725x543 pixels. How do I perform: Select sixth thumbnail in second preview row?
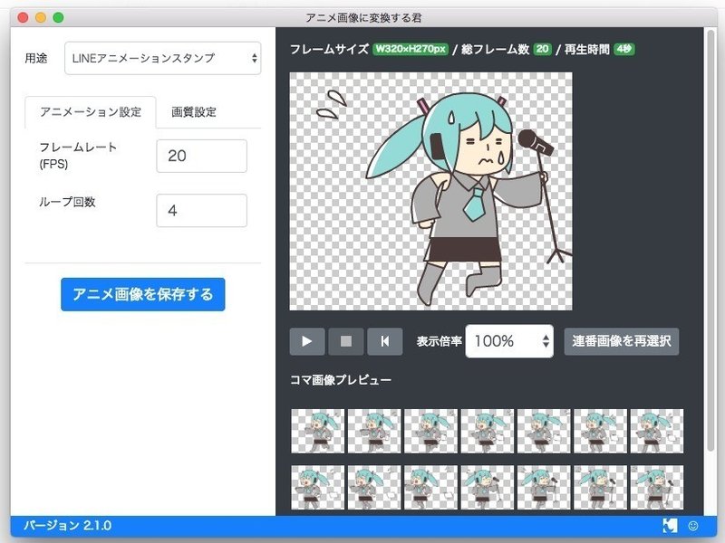(600, 487)
